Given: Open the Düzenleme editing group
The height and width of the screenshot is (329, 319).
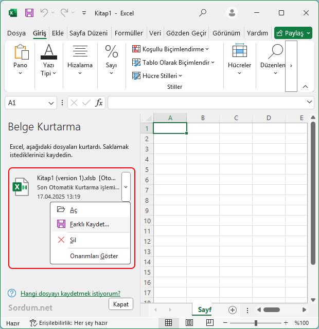Looking at the screenshot, I should tap(273, 60).
